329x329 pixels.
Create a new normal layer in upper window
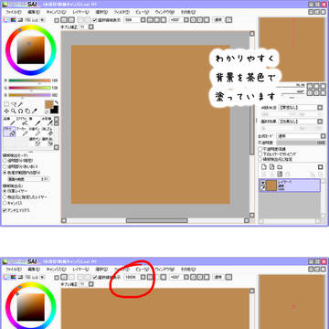click(x=264, y=167)
